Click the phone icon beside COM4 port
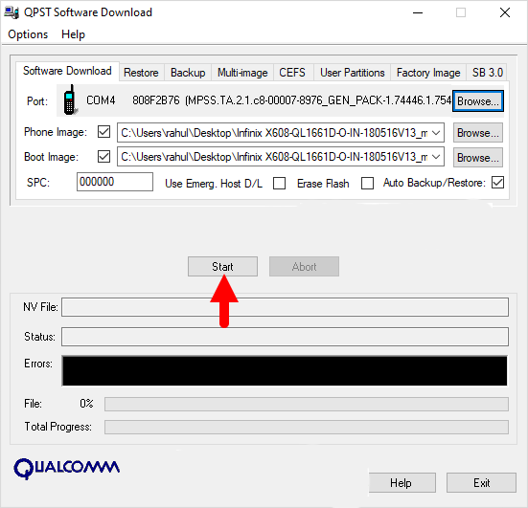The width and height of the screenshot is (528, 508). (x=70, y=99)
